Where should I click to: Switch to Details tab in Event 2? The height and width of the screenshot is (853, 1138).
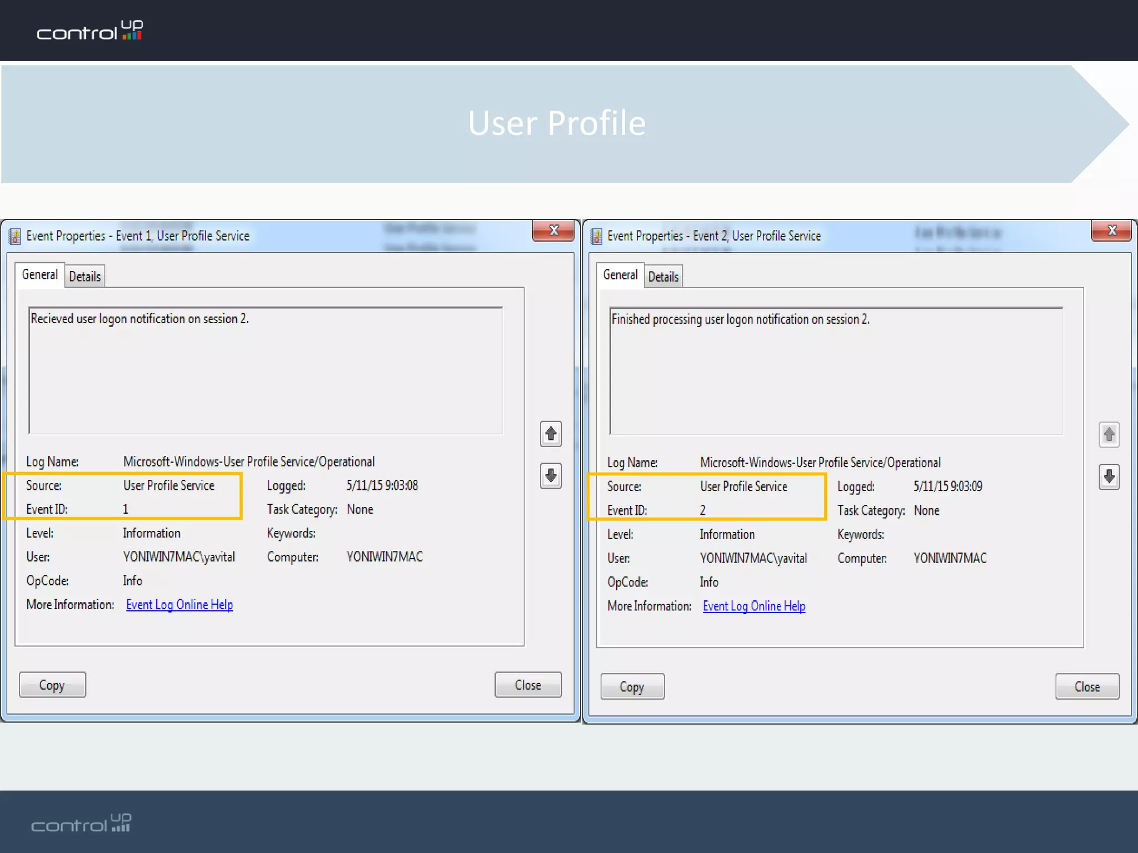(x=663, y=277)
